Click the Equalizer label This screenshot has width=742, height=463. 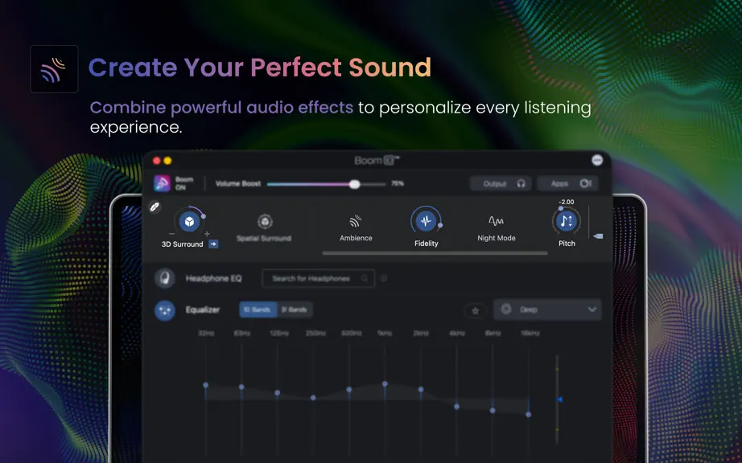203,310
